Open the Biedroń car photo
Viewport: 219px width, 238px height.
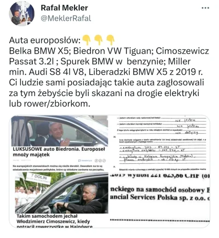click(60, 131)
